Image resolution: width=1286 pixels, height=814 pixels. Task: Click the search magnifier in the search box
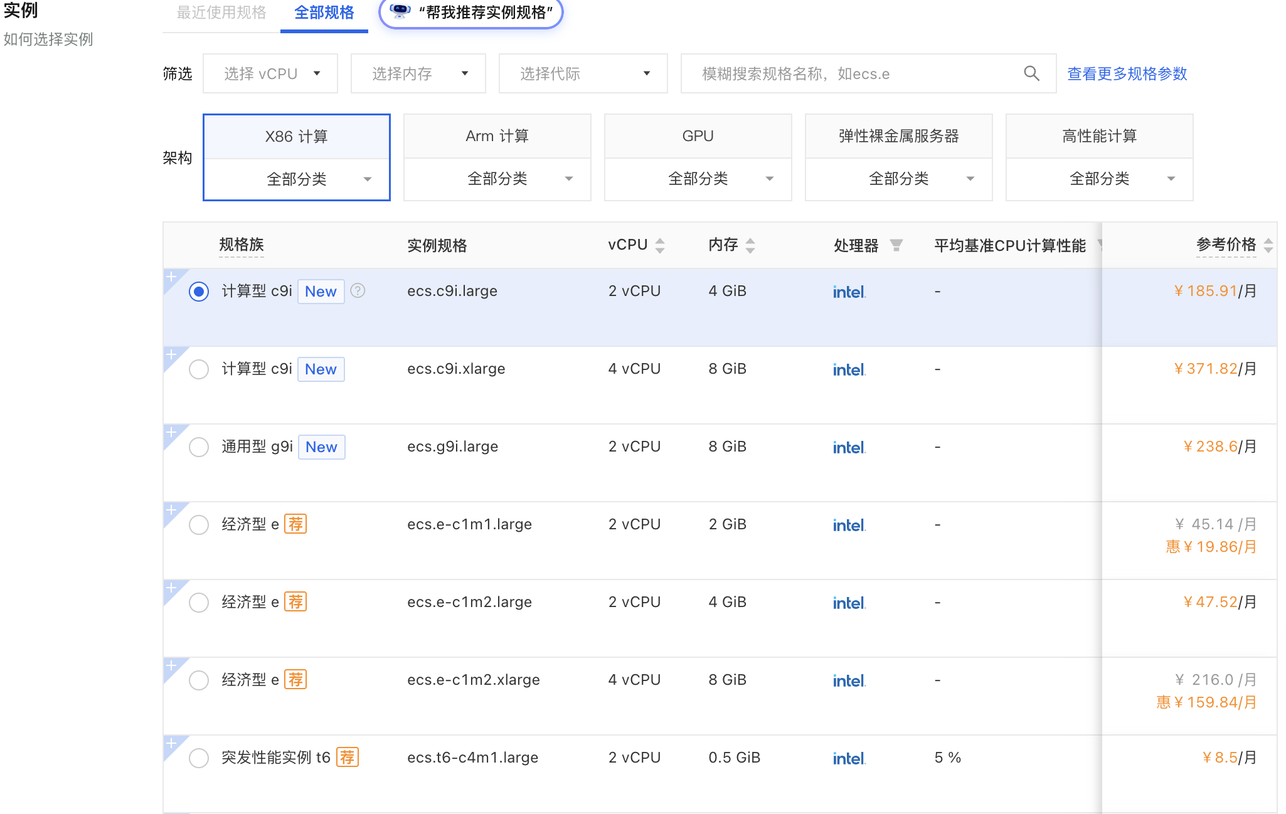pyautogui.click(x=1031, y=73)
